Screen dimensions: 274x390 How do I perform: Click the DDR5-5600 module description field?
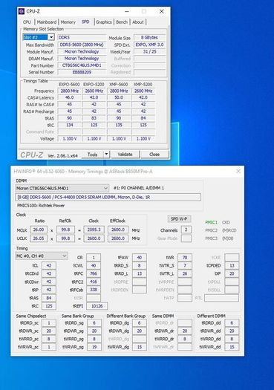coord(108,198)
